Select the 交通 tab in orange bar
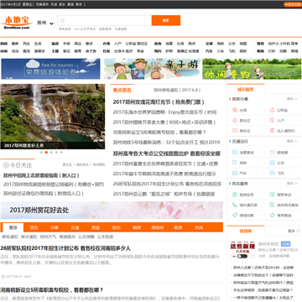This screenshot has height=302, width=302. (75, 227)
